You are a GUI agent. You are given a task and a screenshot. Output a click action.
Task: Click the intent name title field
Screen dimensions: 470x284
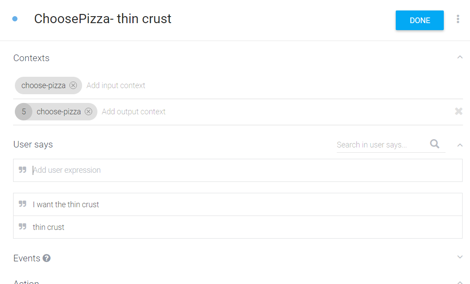pos(103,19)
